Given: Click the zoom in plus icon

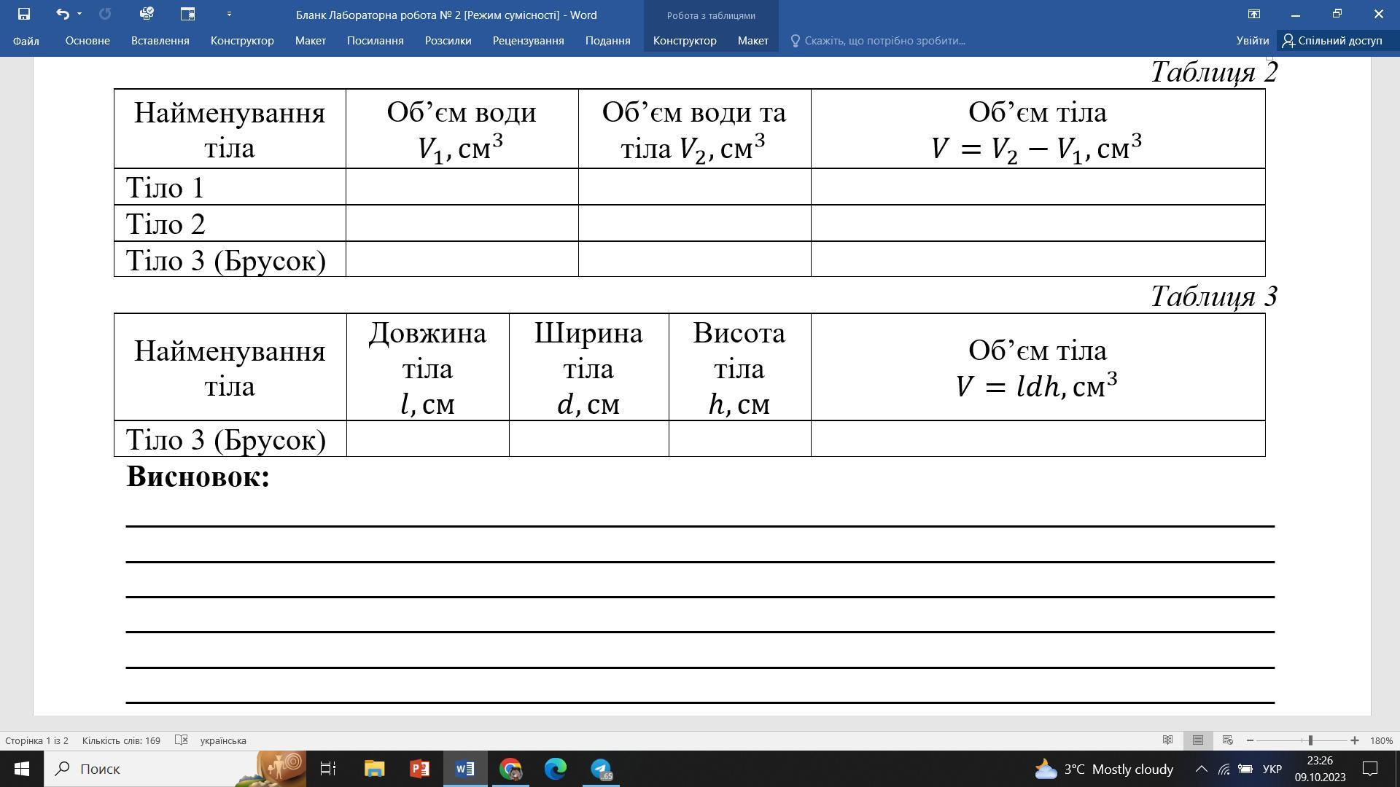Looking at the screenshot, I should pos(1354,740).
